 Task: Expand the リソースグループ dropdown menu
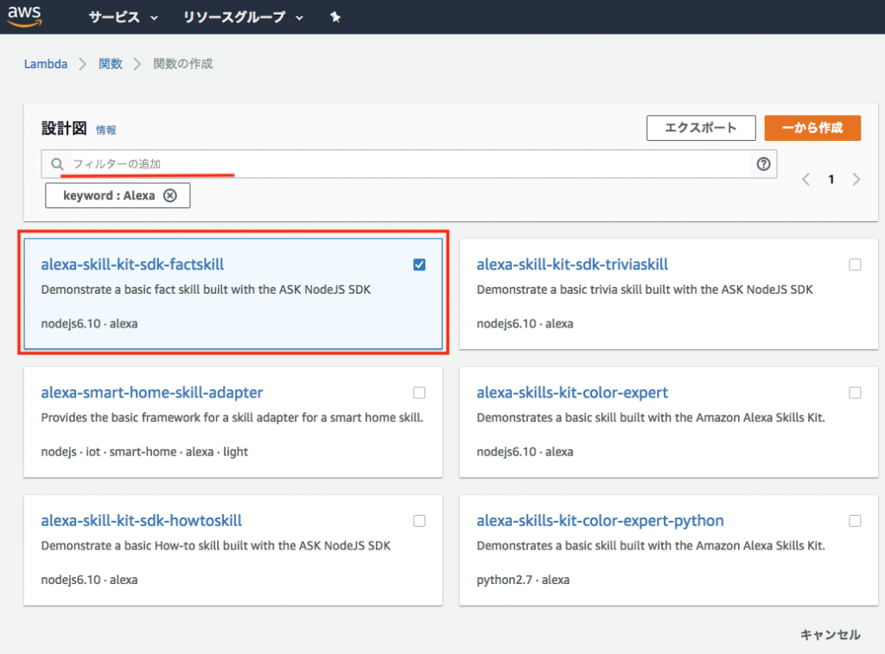pyautogui.click(x=243, y=17)
